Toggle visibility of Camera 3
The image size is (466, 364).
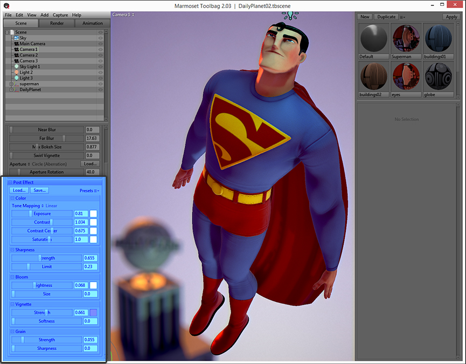pyautogui.click(x=100, y=61)
